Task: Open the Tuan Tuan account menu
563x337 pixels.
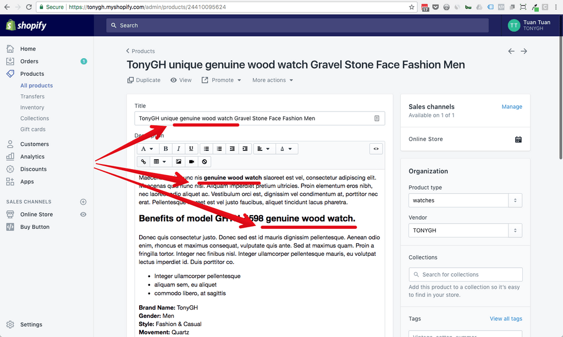Action: click(x=529, y=25)
